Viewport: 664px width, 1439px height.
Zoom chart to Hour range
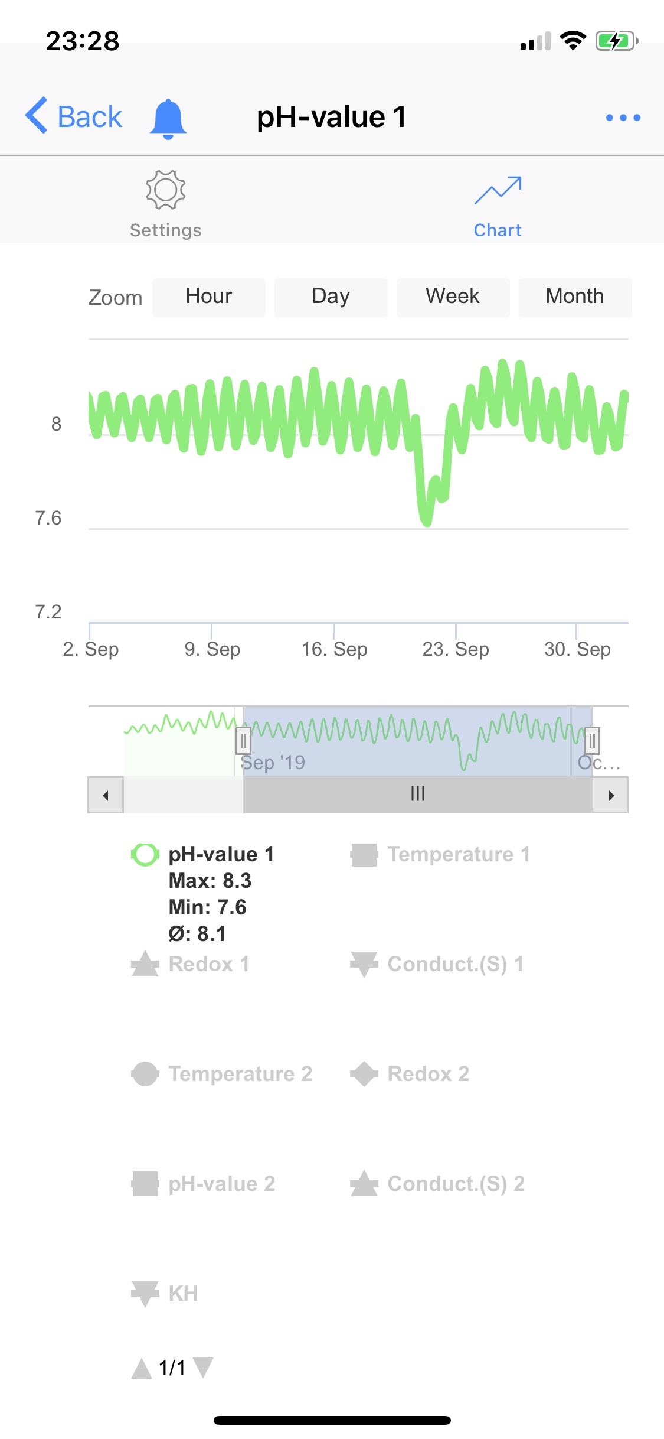pos(209,297)
